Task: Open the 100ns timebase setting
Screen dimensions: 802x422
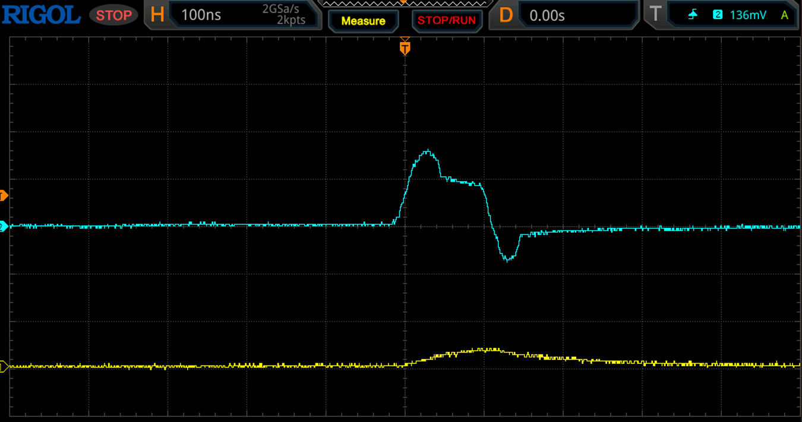Action: (x=201, y=15)
